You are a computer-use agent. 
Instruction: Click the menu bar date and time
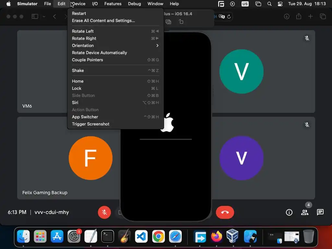(307, 4)
